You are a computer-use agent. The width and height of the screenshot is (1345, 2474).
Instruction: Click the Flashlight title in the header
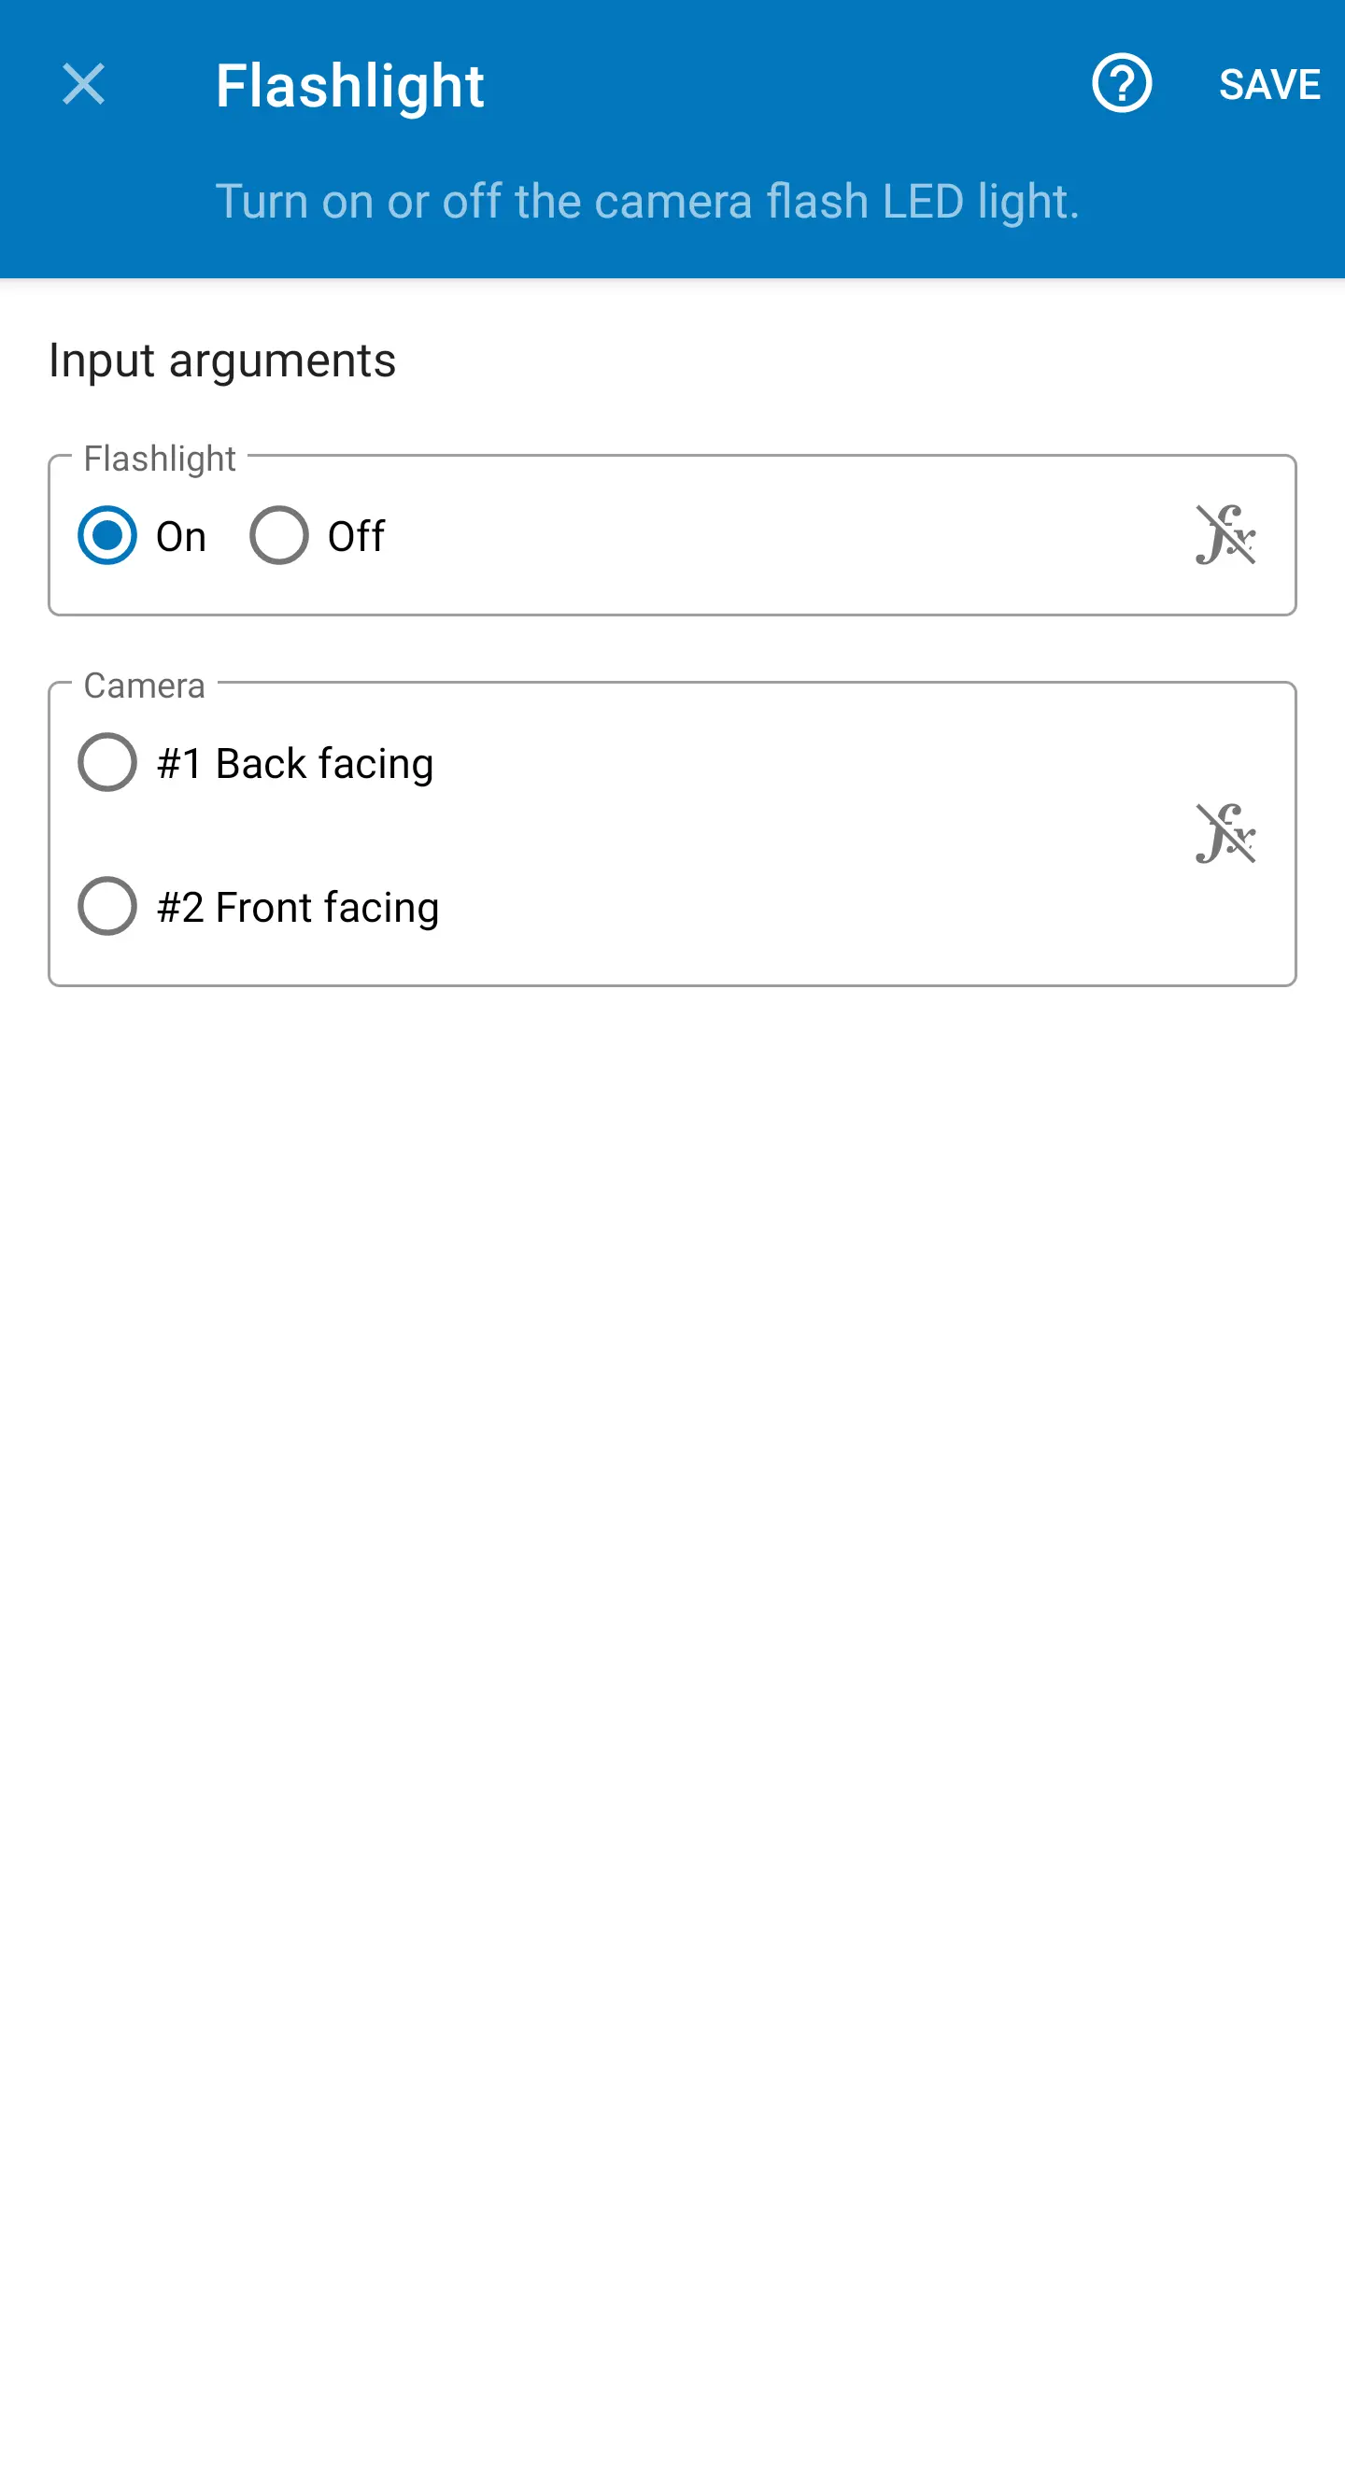(349, 87)
